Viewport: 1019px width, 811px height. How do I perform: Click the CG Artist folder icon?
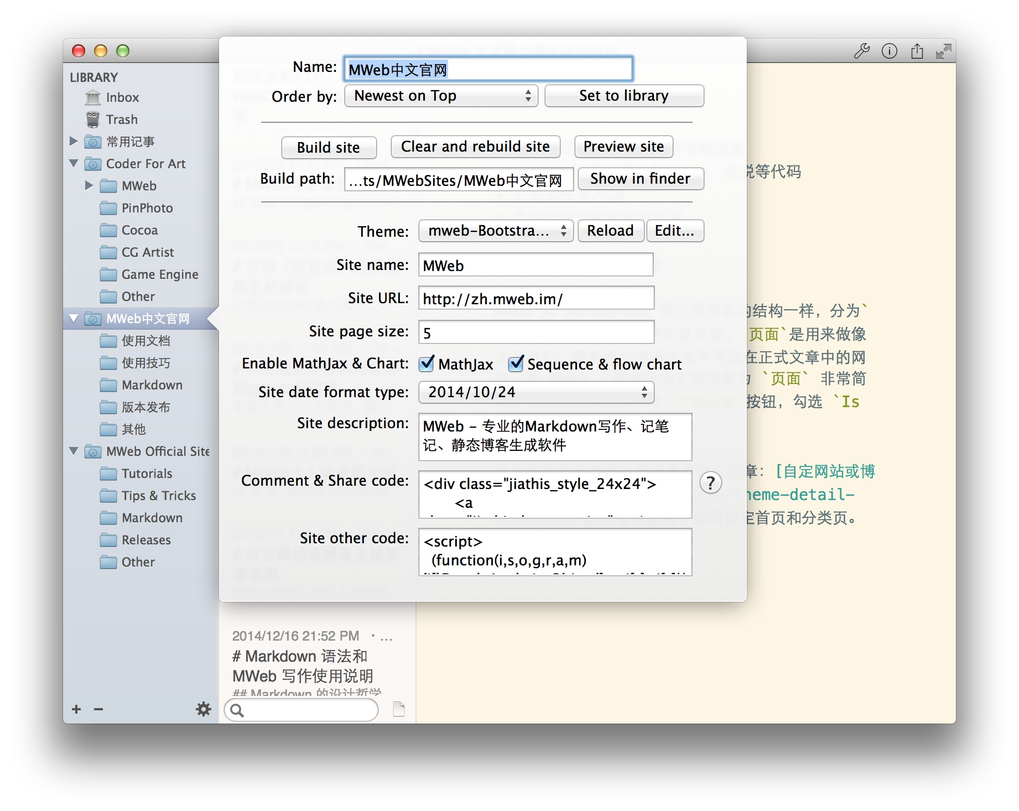pos(108,252)
